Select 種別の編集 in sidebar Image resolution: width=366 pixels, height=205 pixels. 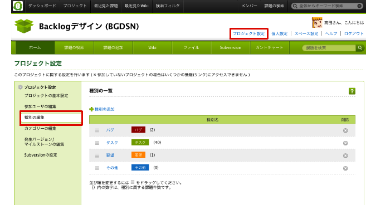point(51,118)
